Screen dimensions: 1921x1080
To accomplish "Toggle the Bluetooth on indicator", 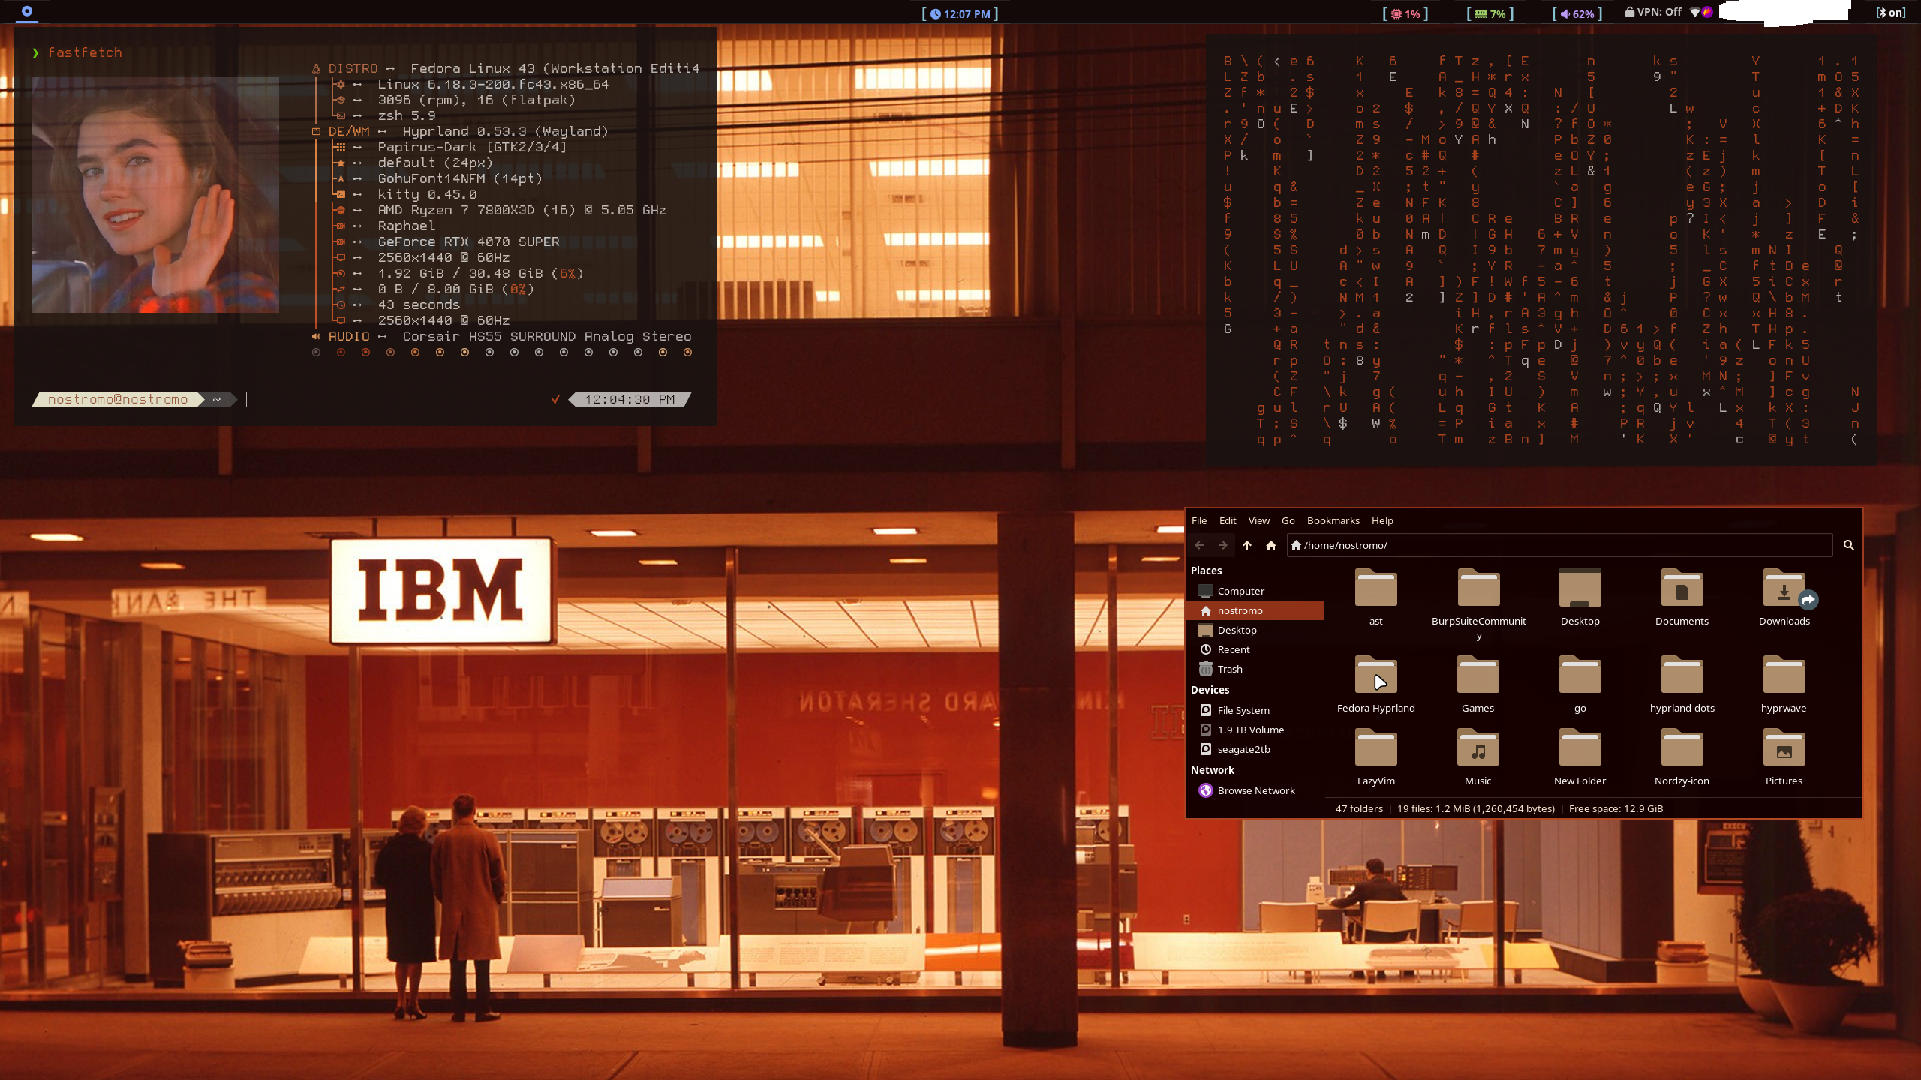I will (1890, 13).
